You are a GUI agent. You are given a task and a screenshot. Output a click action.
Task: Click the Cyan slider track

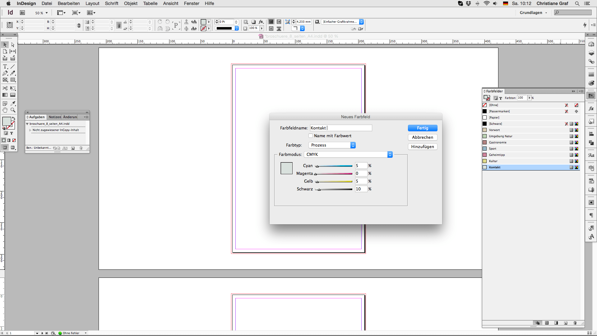pos(334,166)
